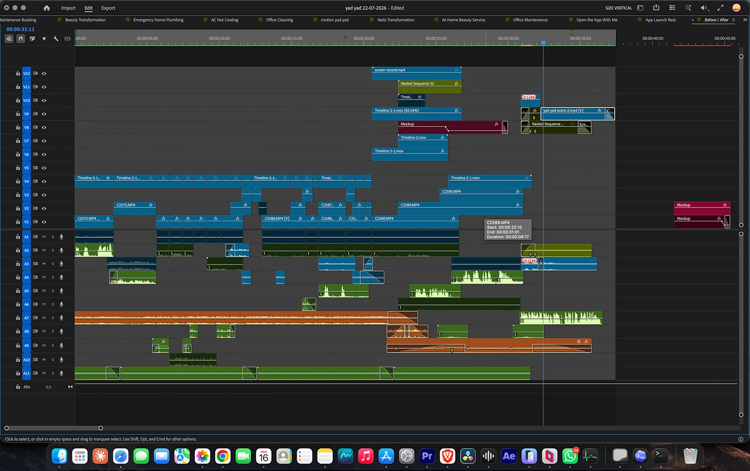Open Before / After panel menu
The image size is (750, 471).
click(x=733, y=20)
